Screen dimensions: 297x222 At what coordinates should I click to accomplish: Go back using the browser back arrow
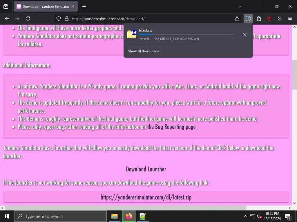click(7, 18)
